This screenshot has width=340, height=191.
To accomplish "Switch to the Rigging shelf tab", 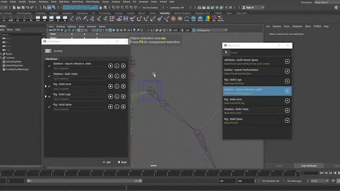I will (54, 13).
